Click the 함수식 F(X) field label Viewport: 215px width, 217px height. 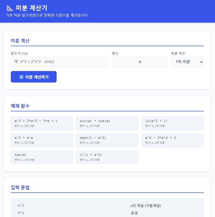19,53
